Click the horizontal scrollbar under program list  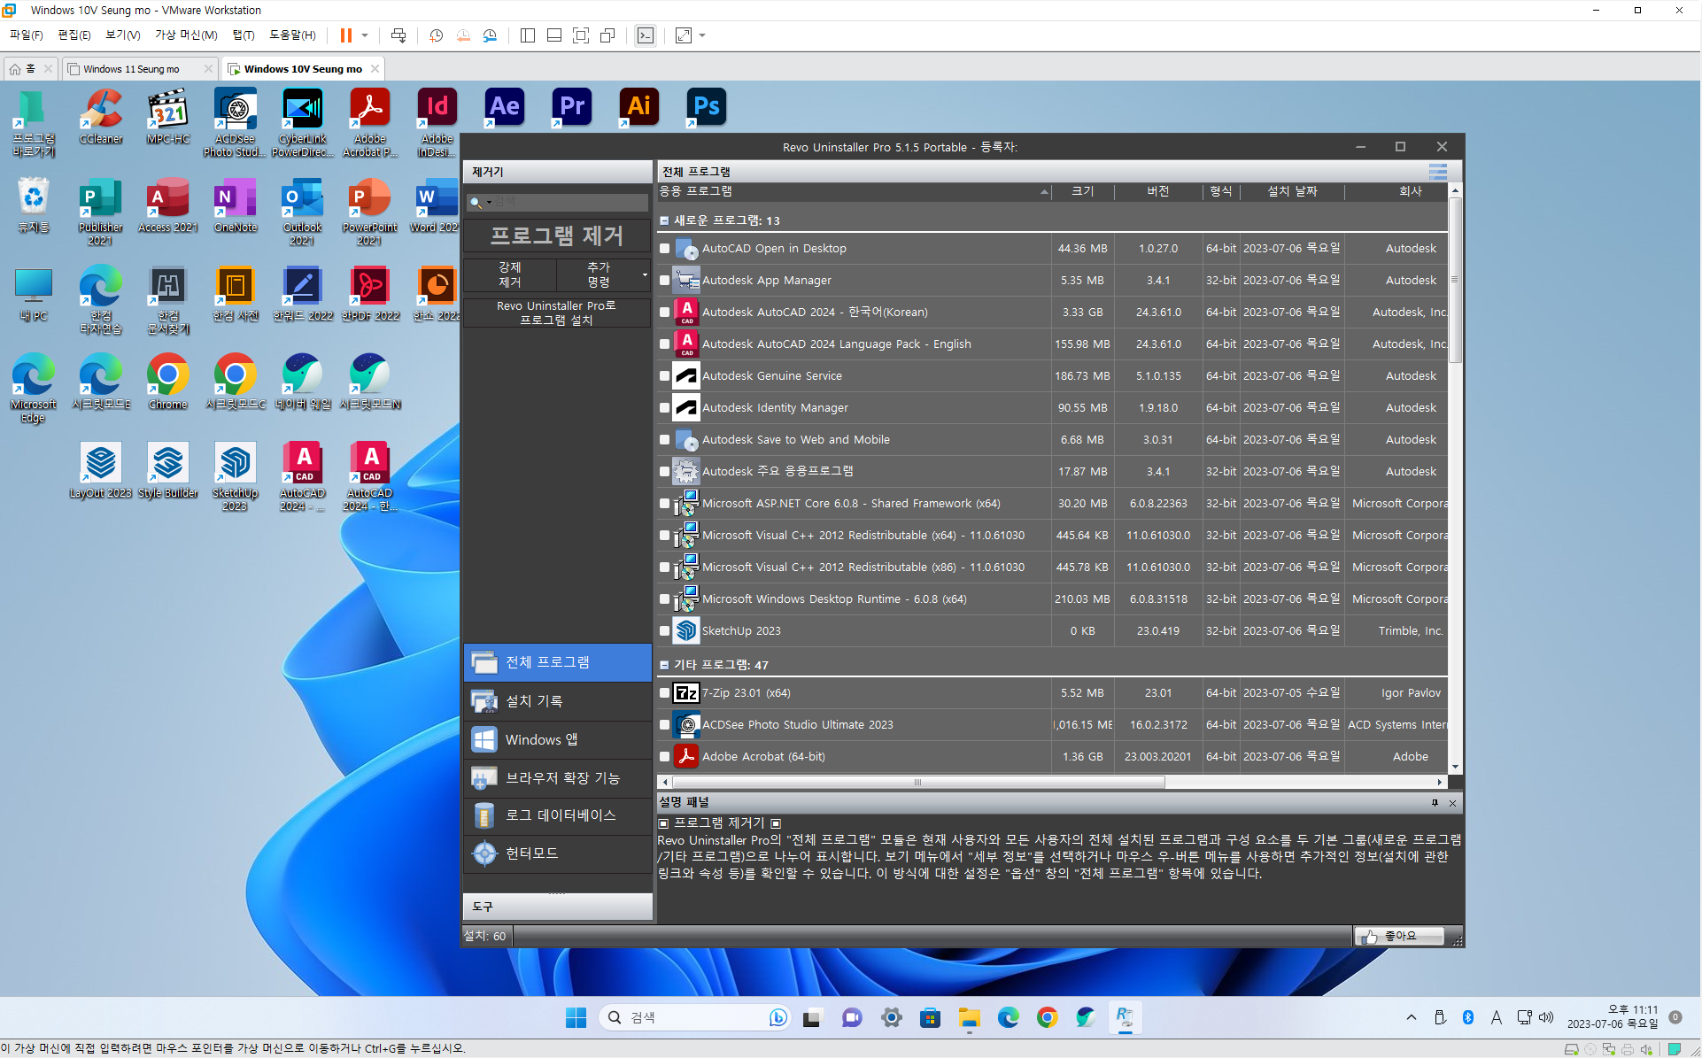coord(918,783)
